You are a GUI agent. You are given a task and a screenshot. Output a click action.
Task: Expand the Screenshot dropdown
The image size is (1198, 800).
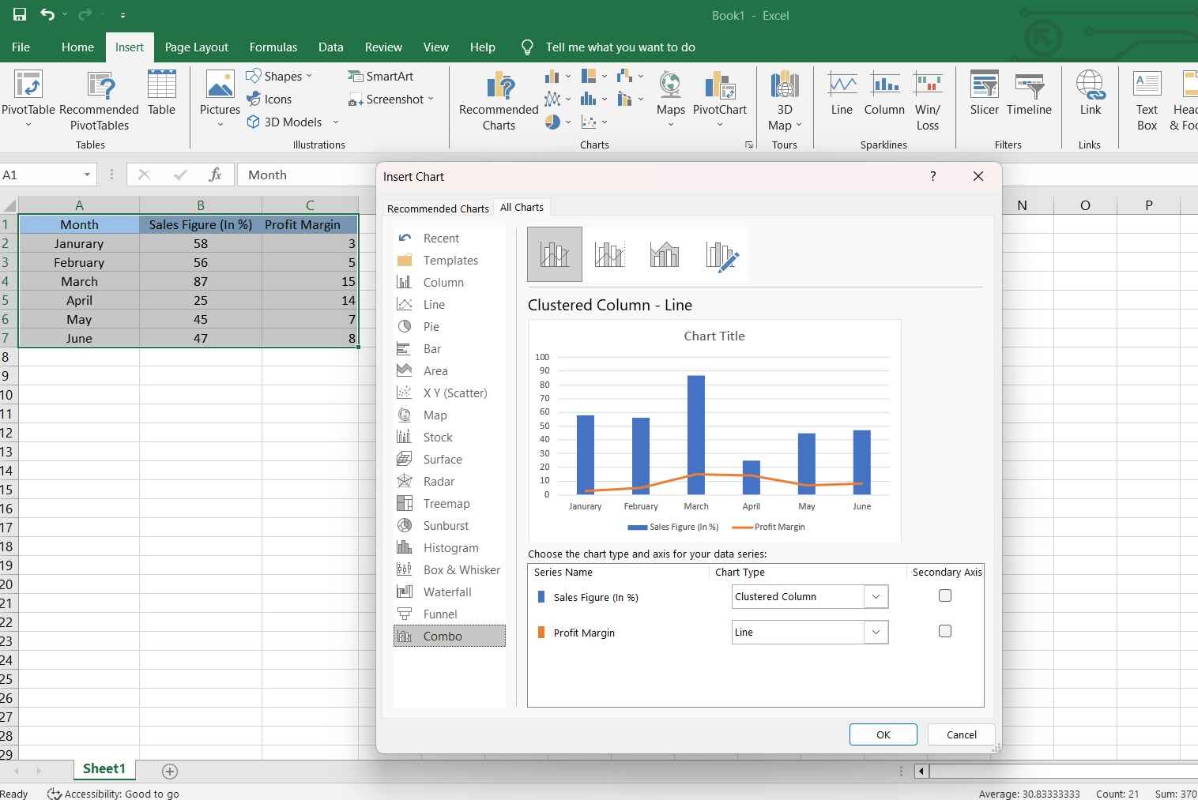point(431,99)
